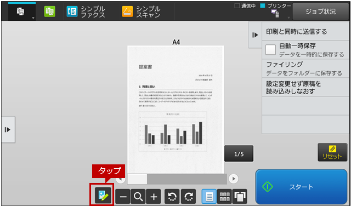Select 印刷と同時に送信する
The height and width of the screenshot is (206, 351).
(305, 32)
